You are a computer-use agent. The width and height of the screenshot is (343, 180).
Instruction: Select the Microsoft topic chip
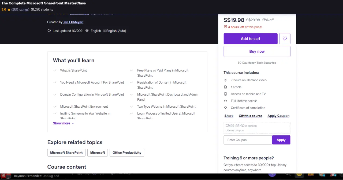(98, 153)
